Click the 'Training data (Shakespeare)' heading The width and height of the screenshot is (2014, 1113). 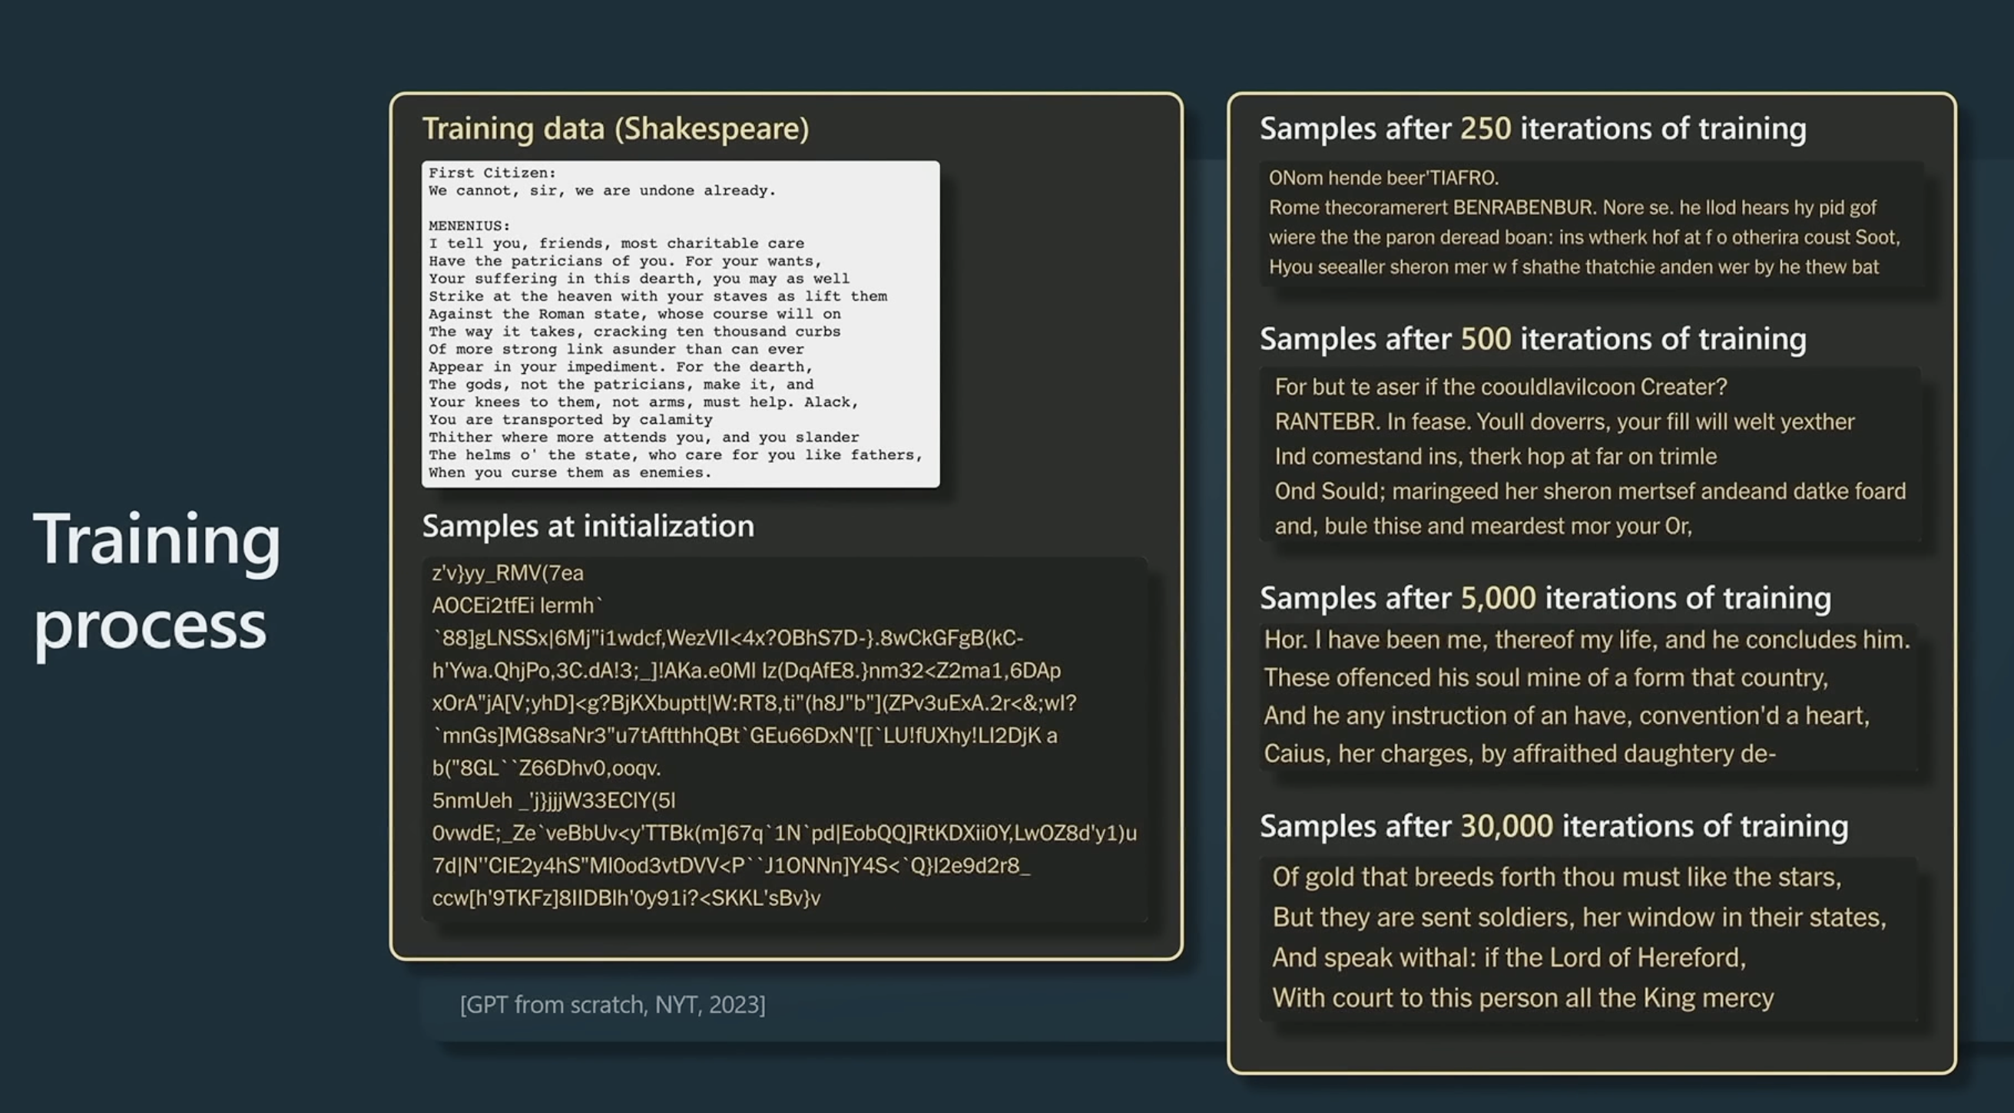(x=615, y=129)
